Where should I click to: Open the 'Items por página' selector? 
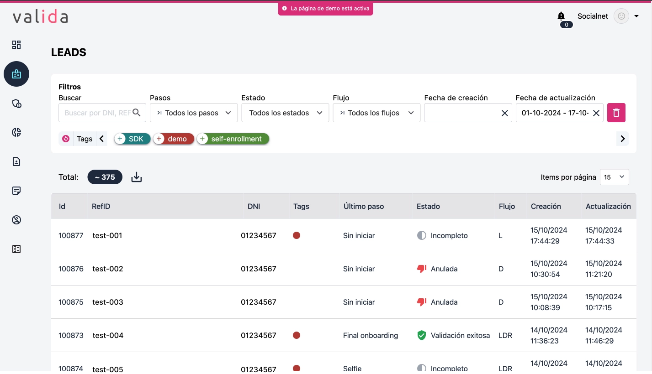614,177
